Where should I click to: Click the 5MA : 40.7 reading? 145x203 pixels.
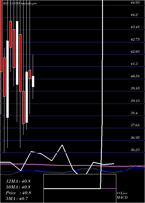(17, 199)
